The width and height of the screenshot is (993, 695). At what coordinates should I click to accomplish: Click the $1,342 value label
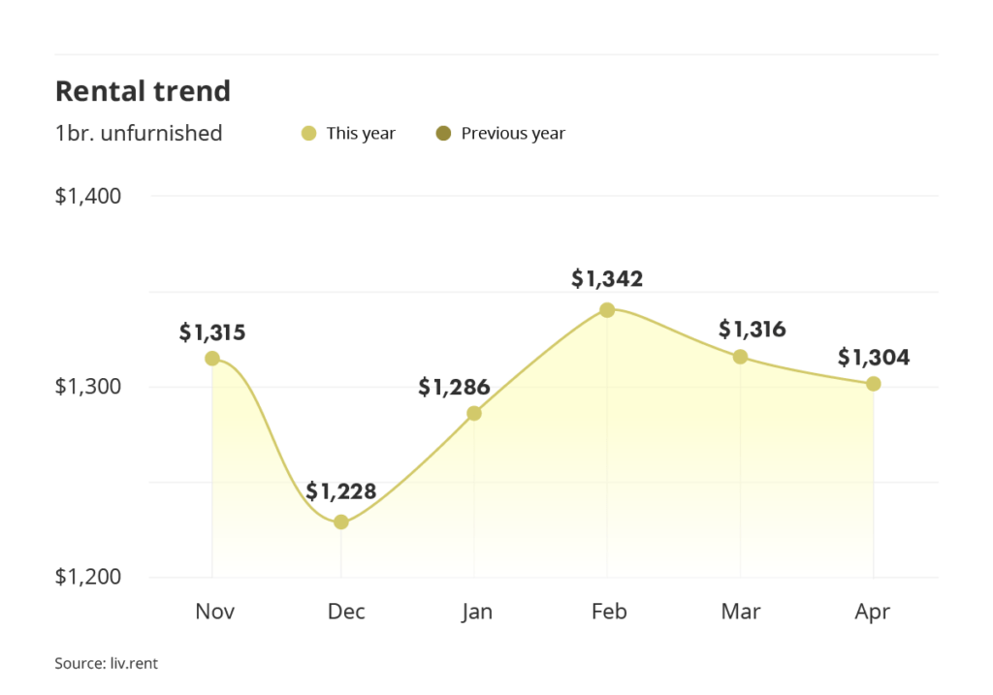[x=607, y=279]
